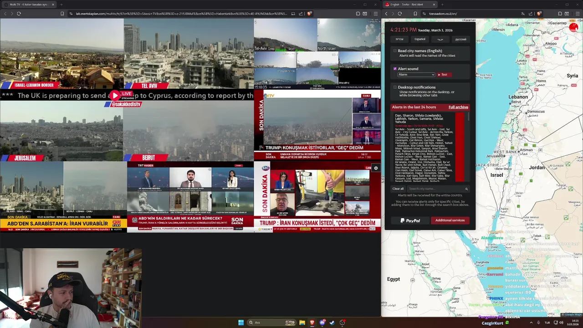Open the settings gear on the Sözcü TV panel
The height and width of the screenshot is (328, 583).
[x=376, y=168]
